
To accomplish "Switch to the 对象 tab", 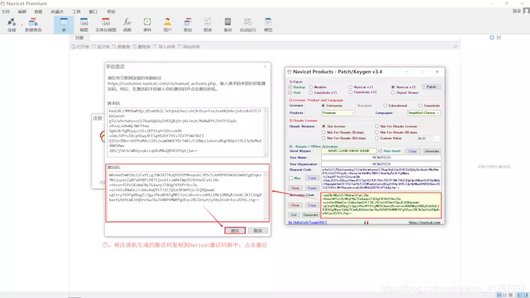I will pos(79,38).
